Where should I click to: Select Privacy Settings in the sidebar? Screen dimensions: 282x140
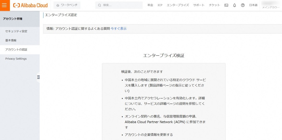point(20,59)
